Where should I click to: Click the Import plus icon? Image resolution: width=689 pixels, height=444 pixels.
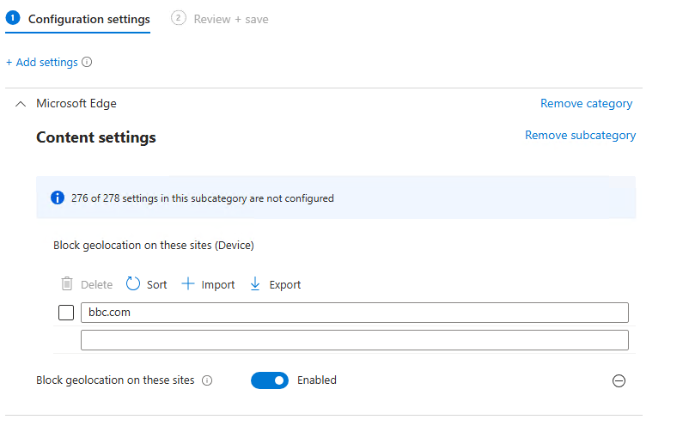[x=187, y=283]
